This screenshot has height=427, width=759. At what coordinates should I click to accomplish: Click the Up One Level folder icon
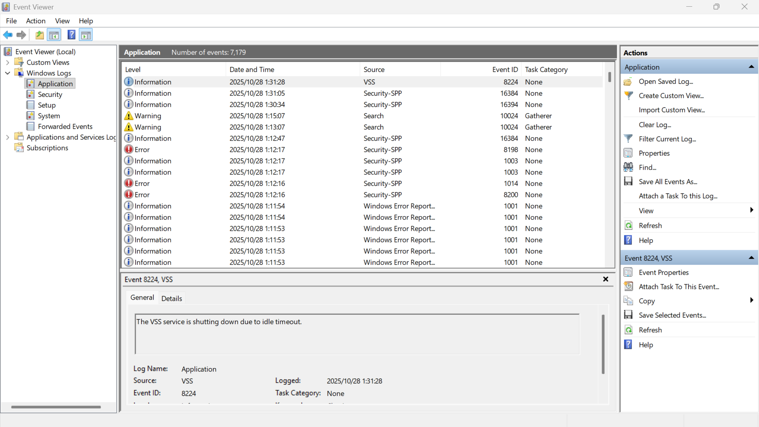tap(40, 35)
